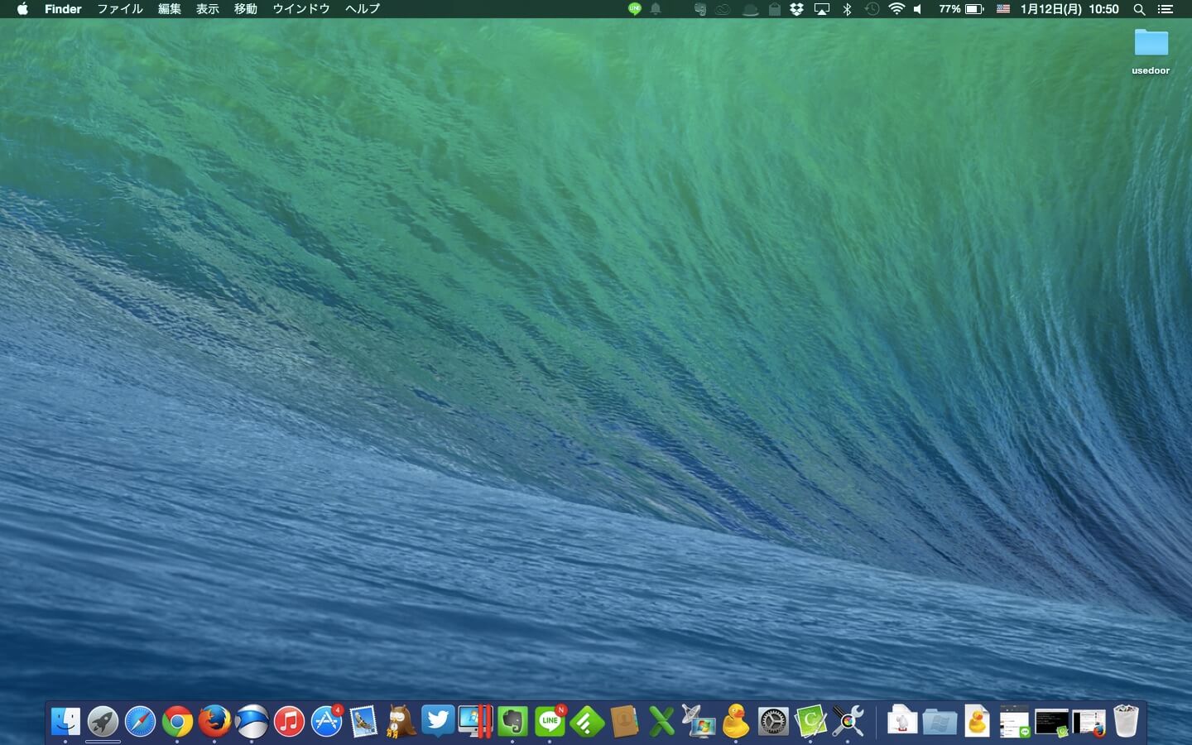Open Bluetooth status menu

pos(847,9)
